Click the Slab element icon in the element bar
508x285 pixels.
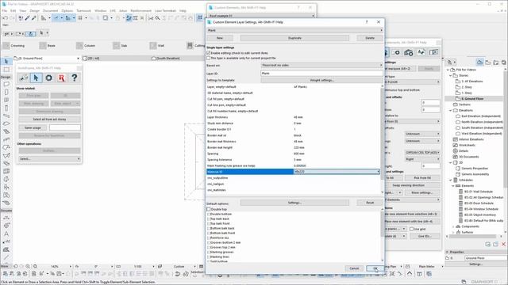point(117,46)
